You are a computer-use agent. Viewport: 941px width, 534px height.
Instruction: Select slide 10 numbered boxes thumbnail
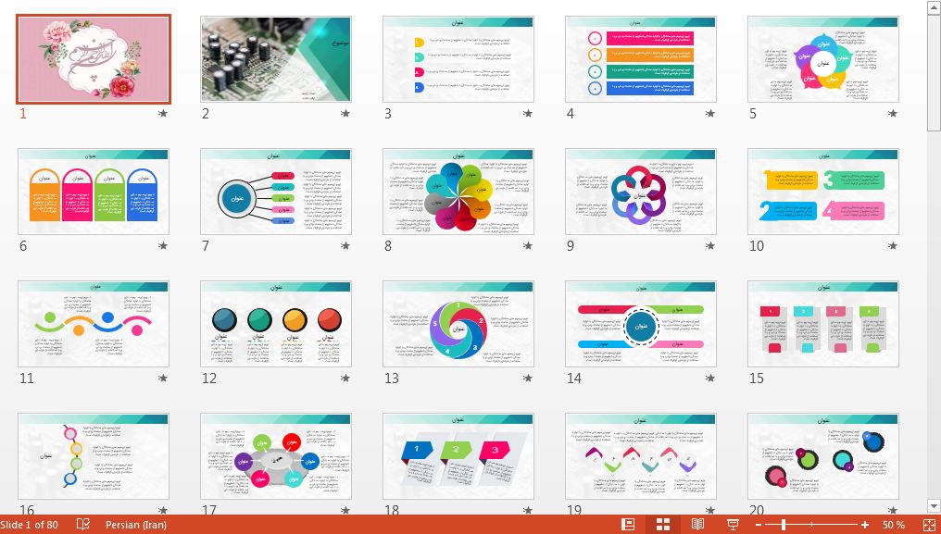822,192
